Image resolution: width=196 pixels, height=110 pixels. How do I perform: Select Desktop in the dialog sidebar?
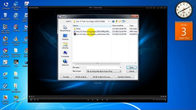point(65,37)
